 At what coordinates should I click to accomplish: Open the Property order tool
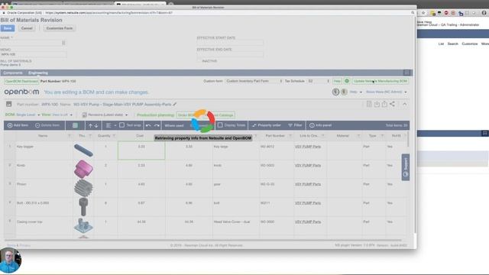pyautogui.click(x=267, y=125)
